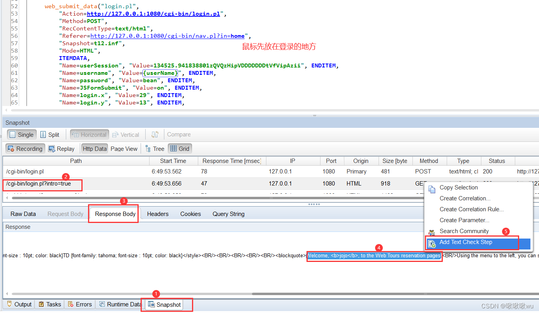The image size is (539, 313).
Task: Switch to Page View
Action: click(x=124, y=149)
